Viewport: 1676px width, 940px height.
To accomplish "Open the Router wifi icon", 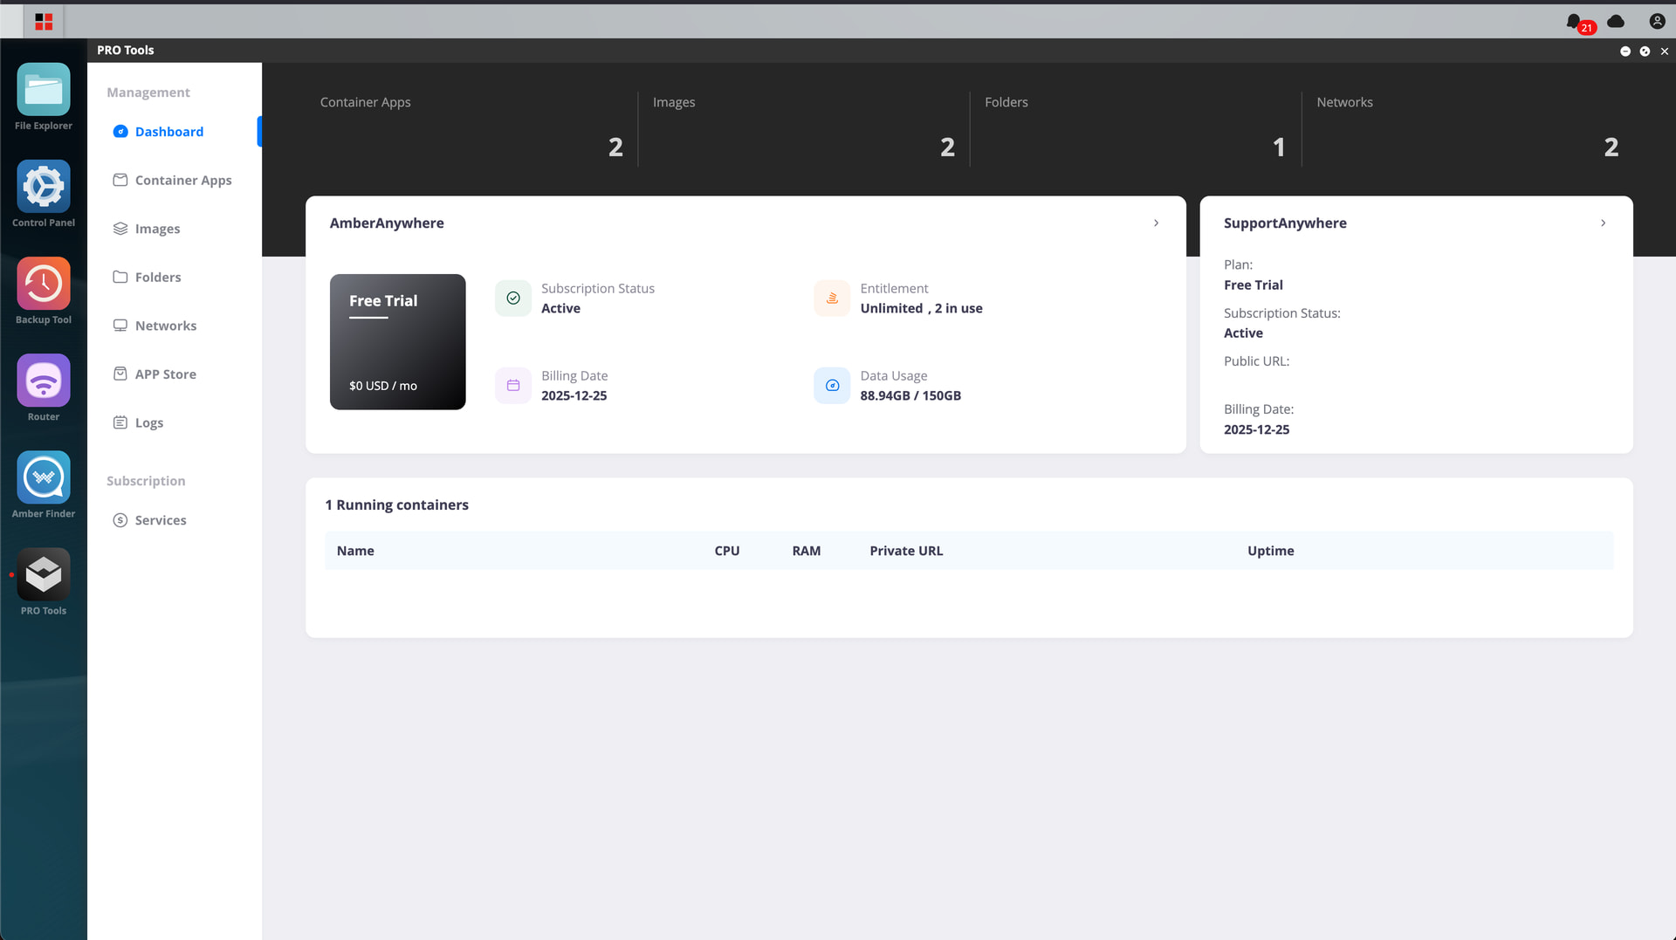I will [x=44, y=380].
